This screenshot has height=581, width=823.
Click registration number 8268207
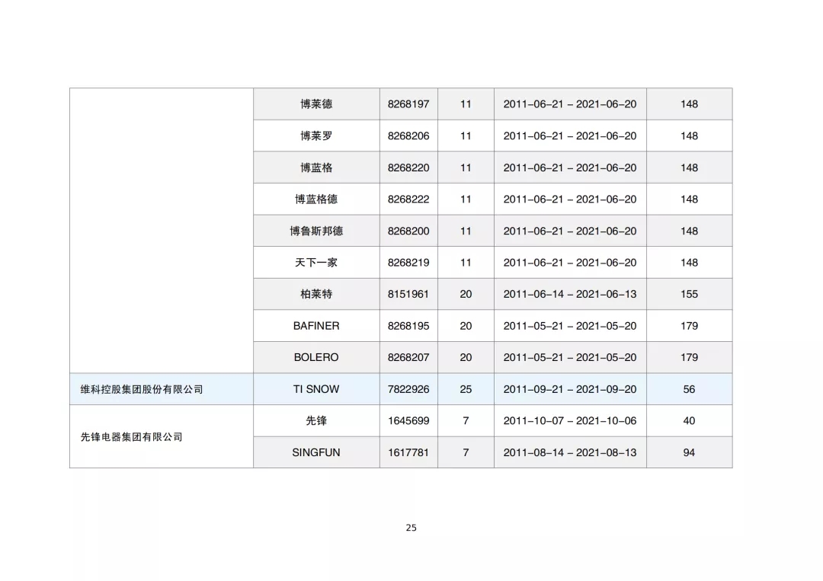(x=408, y=358)
